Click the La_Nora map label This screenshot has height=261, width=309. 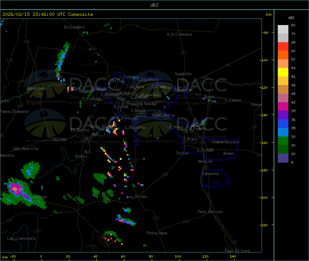coord(137,87)
